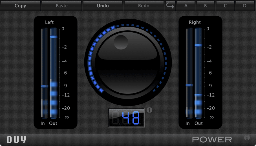Choose preset slot D
Screen dimensions: 256x146
tap(245, 6)
